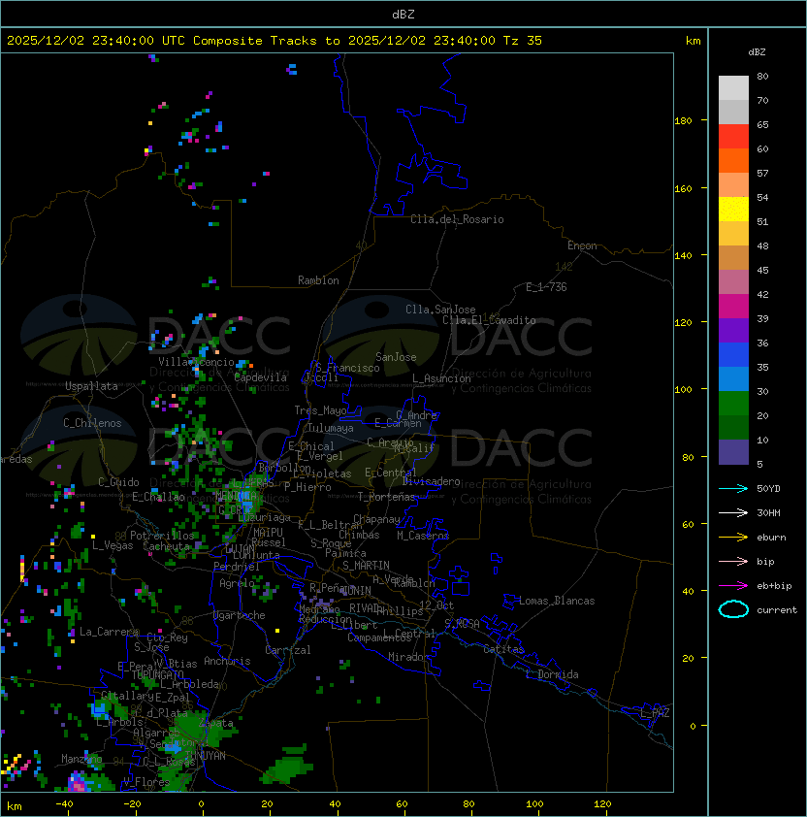This screenshot has height=817, width=807.
Task: Click the 'eburn' legend label
Action: (x=771, y=538)
